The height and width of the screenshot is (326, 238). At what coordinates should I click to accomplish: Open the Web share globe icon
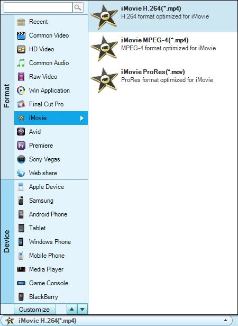click(21, 173)
